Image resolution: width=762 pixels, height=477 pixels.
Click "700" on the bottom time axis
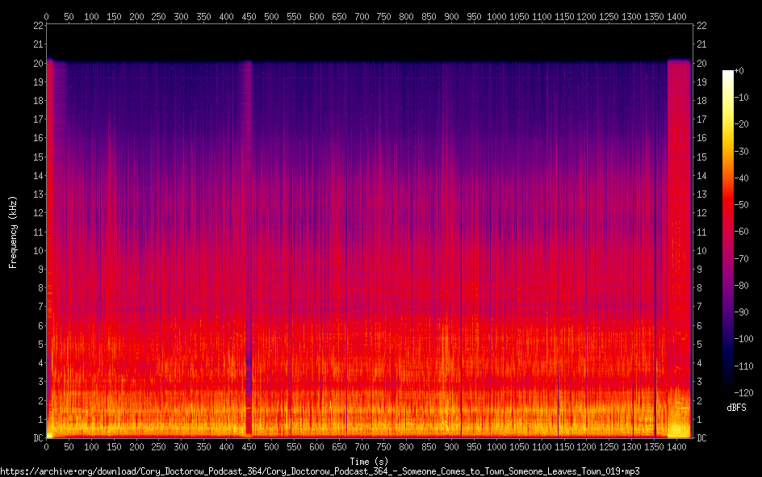pos(362,447)
